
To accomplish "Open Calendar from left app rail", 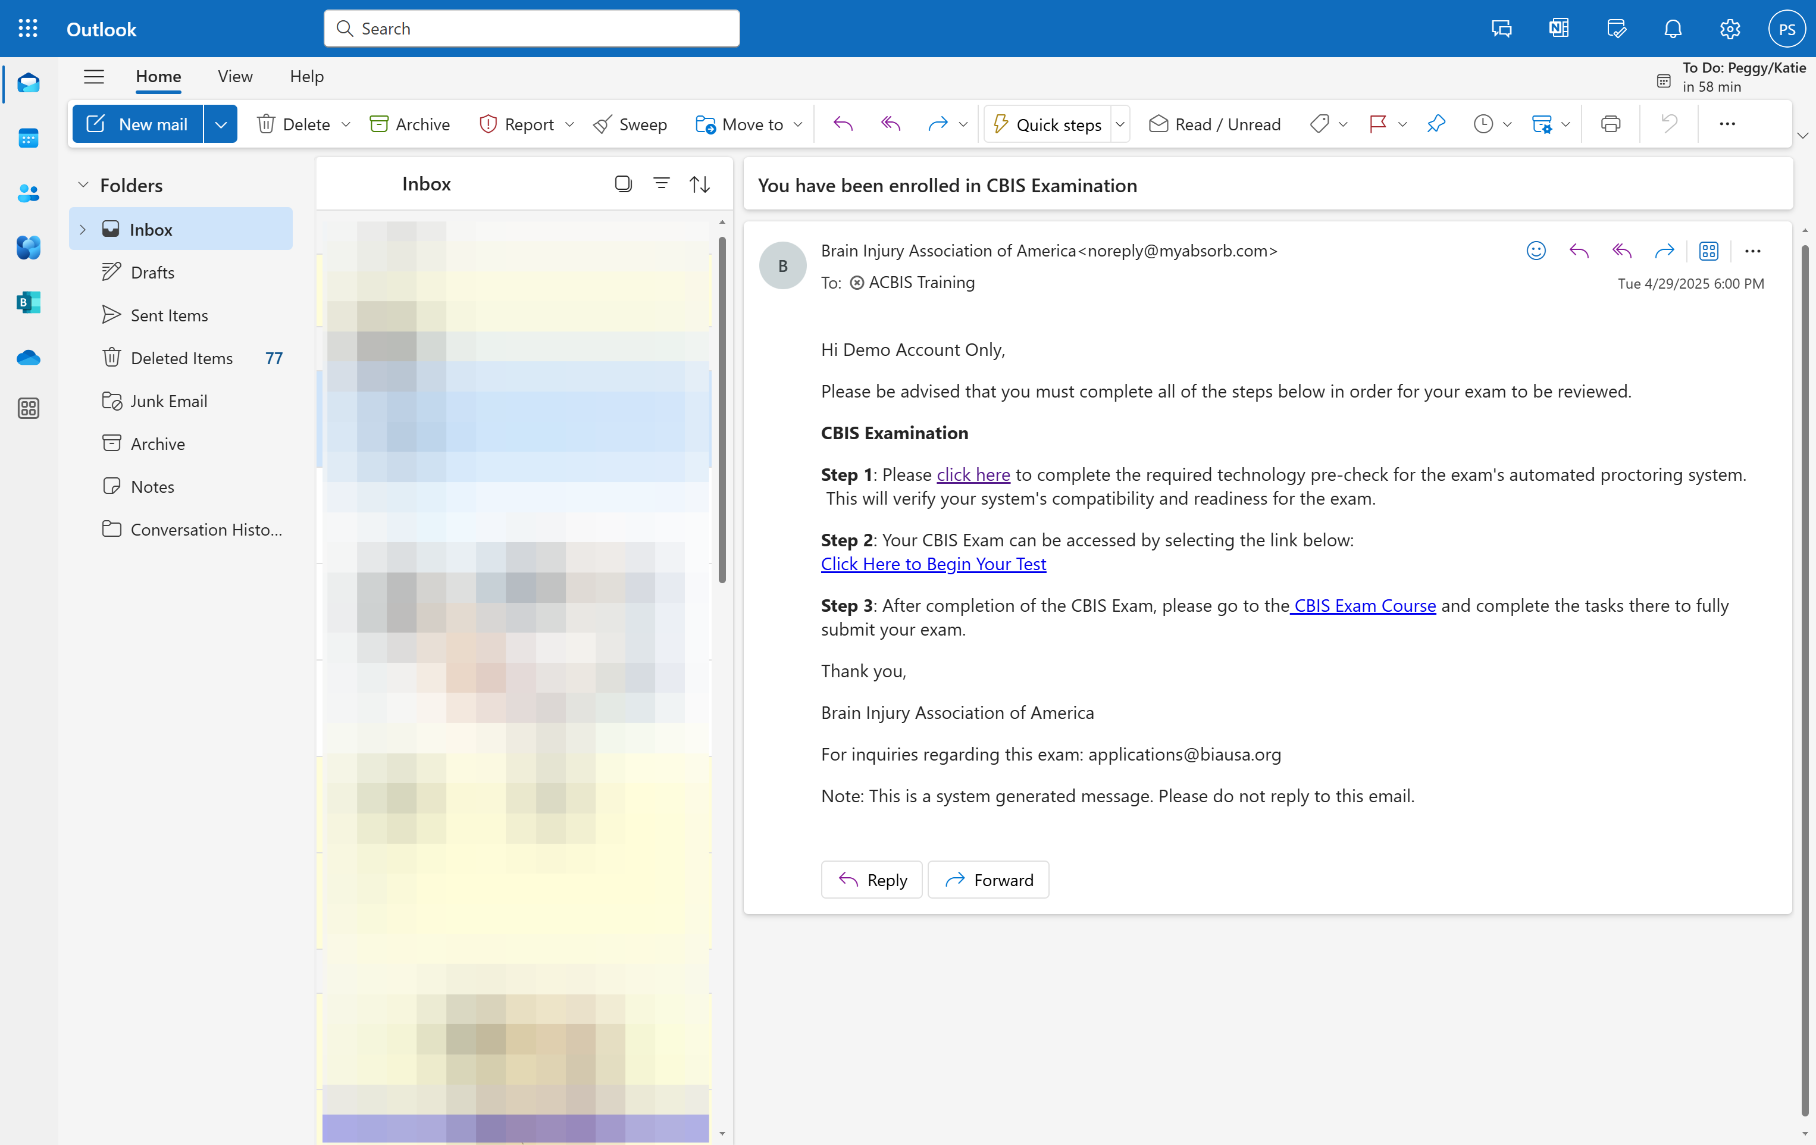I will pyautogui.click(x=28, y=138).
